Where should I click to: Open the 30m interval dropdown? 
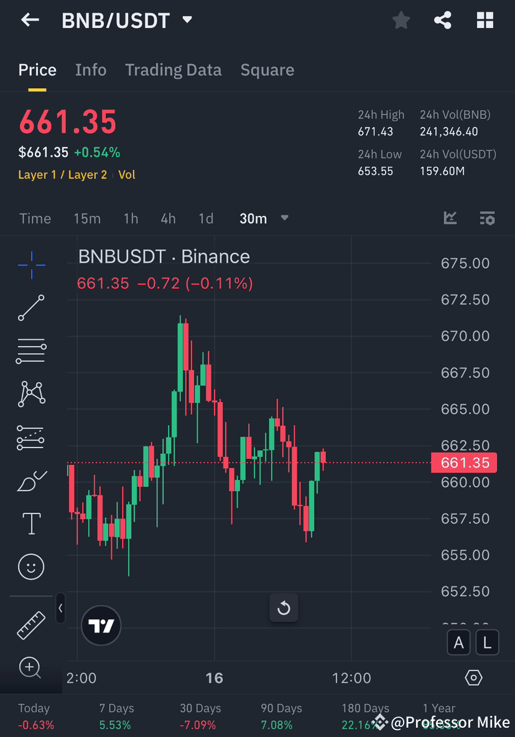click(x=263, y=218)
